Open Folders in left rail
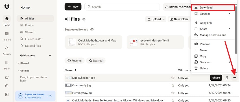 point(7,36)
